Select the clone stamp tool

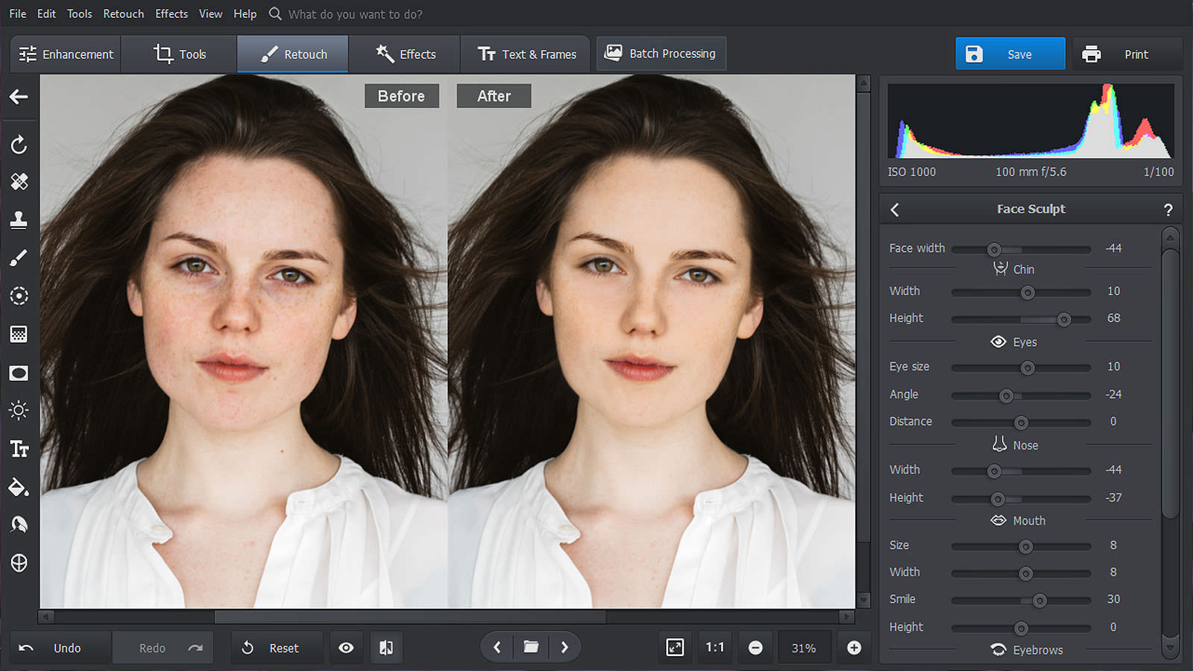19,220
